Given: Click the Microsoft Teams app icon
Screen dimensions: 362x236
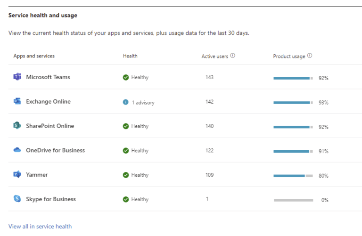Looking at the screenshot, I should (17, 77).
